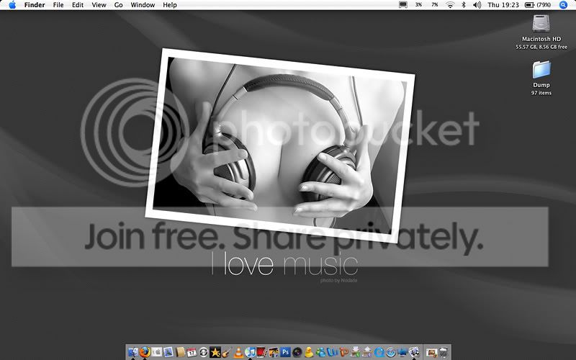Open Finder from the Dock
576x360 pixels.
pos(133,352)
